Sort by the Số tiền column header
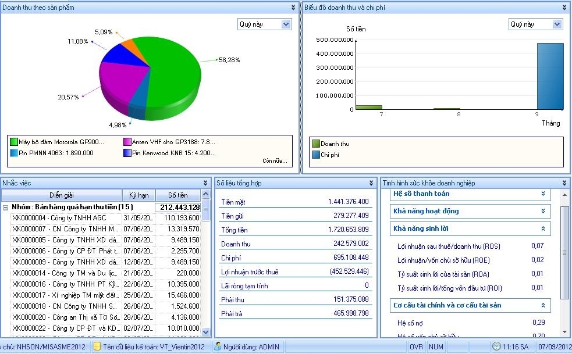Viewport: 572px width, 354px height. [x=178, y=195]
